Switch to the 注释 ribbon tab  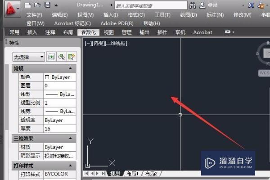pyautogui.click(x=50, y=32)
